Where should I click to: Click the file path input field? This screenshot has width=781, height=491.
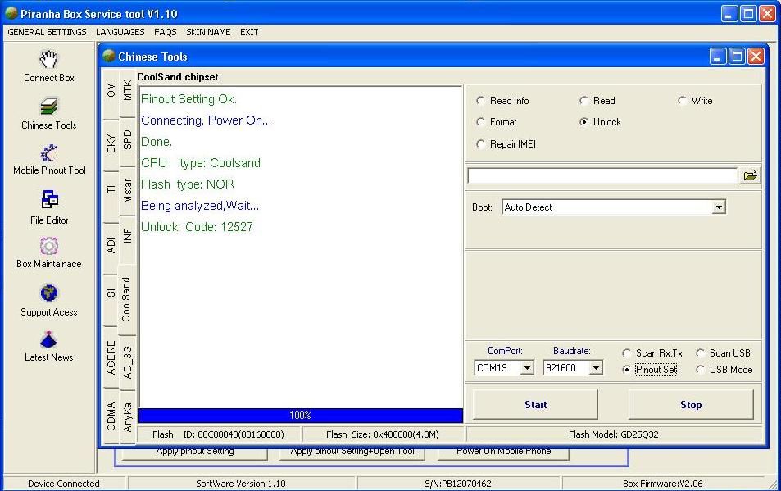[x=602, y=175]
